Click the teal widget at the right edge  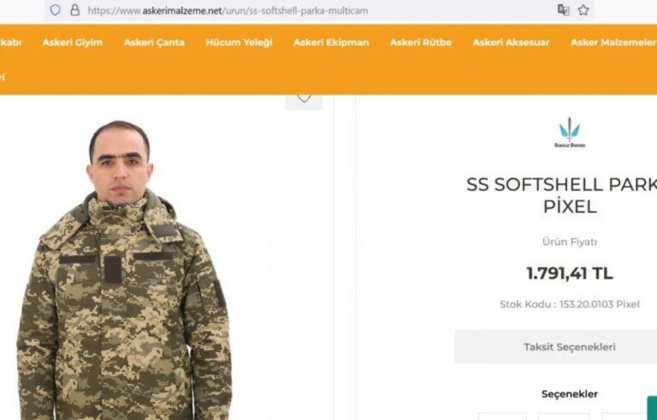tap(652, 408)
